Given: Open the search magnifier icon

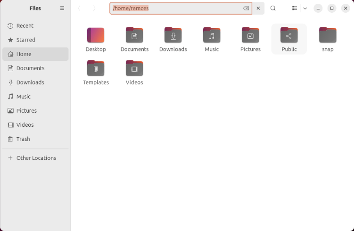Looking at the screenshot, I should [x=273, y=8].
